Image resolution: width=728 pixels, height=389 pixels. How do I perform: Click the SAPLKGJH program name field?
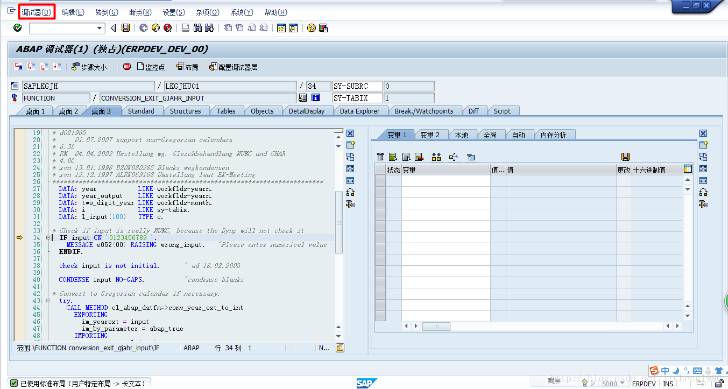coord(88,86)
